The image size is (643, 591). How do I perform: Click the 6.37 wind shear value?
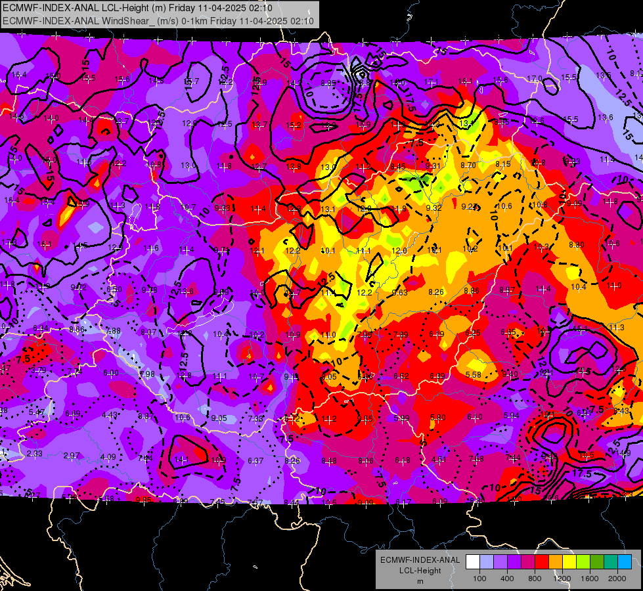(x=255, y=460)
